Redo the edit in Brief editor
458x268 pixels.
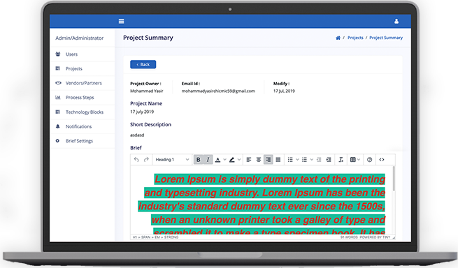tap(146, 160)
